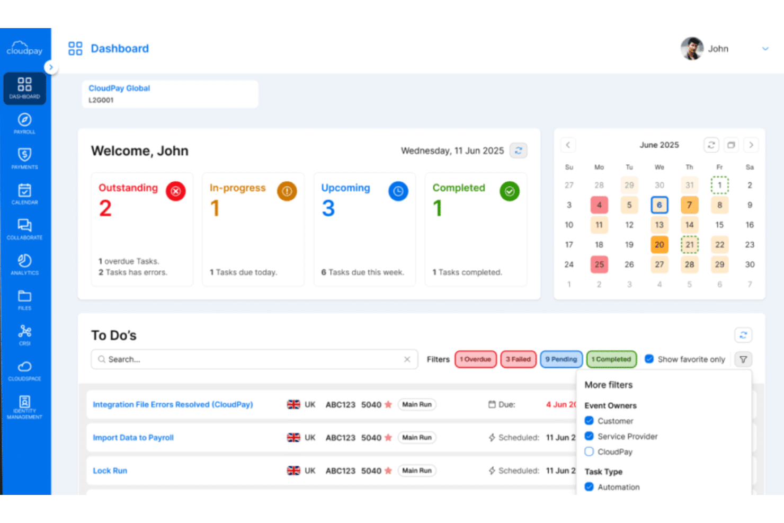784x523 pixels.
Task: Refresh the Welcome summary panel
Action: pyautogui.click(x=519, y=150)
